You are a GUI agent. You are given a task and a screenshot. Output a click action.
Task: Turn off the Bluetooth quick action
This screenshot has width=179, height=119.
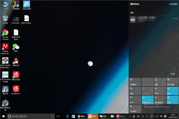[172, 91]
